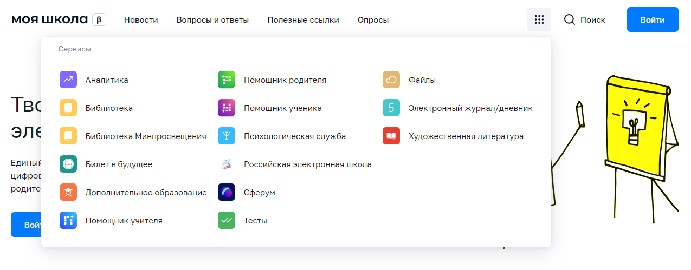
Task: Open Полезные ссылки navigation item
Action: pyautogui.click(x=303, y=20)
